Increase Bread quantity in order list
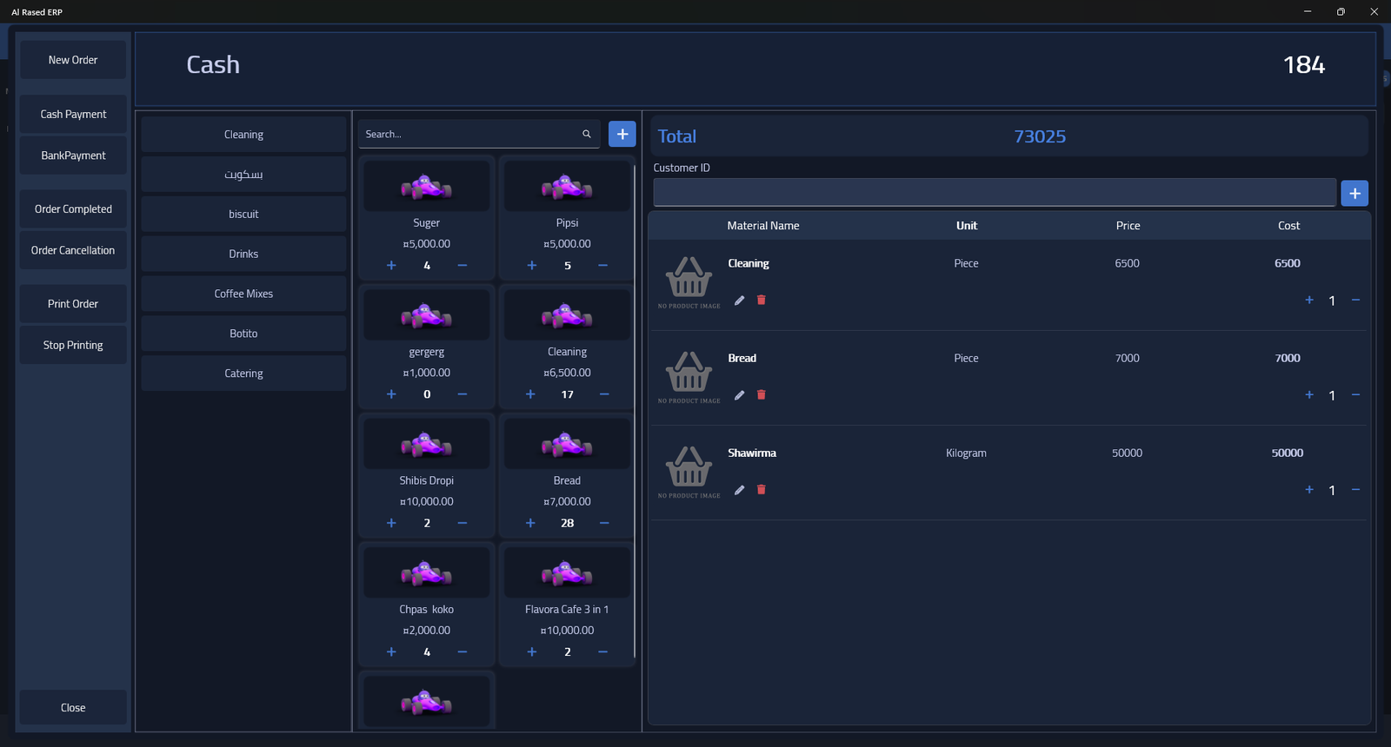The width and height of the screenshot is (1391, 747). tap(1309, 395)
